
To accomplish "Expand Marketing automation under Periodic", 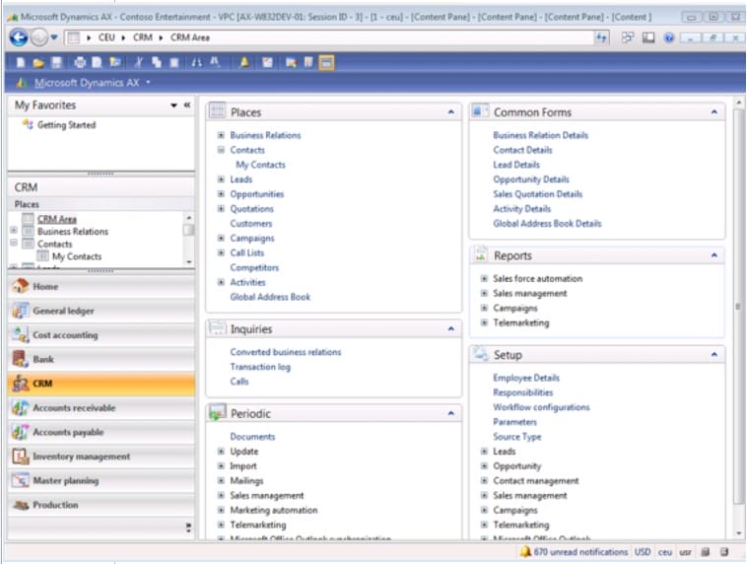I will 221,510.
